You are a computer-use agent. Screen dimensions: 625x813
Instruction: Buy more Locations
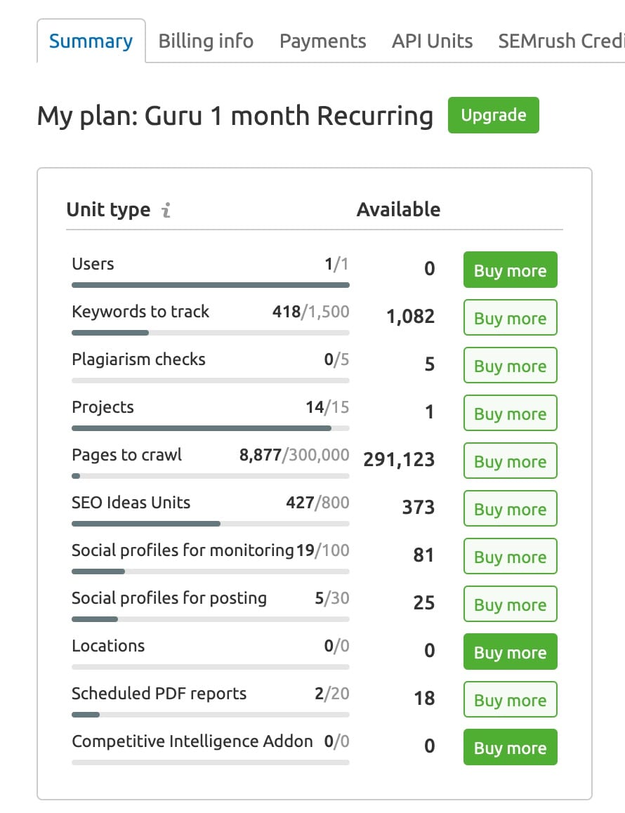[510, 652]
